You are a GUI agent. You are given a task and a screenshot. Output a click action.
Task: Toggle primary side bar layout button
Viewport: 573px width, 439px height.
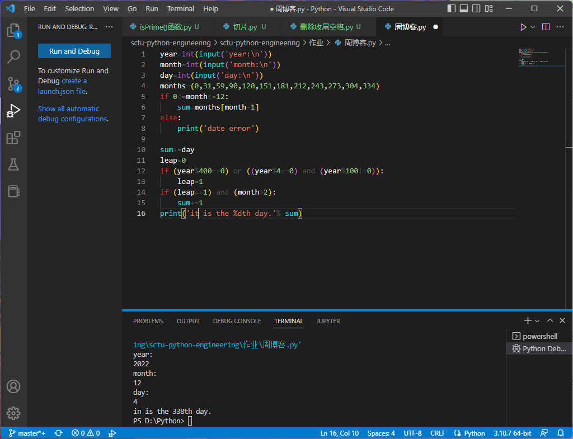point(452,8)
